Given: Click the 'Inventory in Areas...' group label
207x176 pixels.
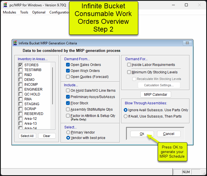Looking at the screenshot, I should coord(33,59).
